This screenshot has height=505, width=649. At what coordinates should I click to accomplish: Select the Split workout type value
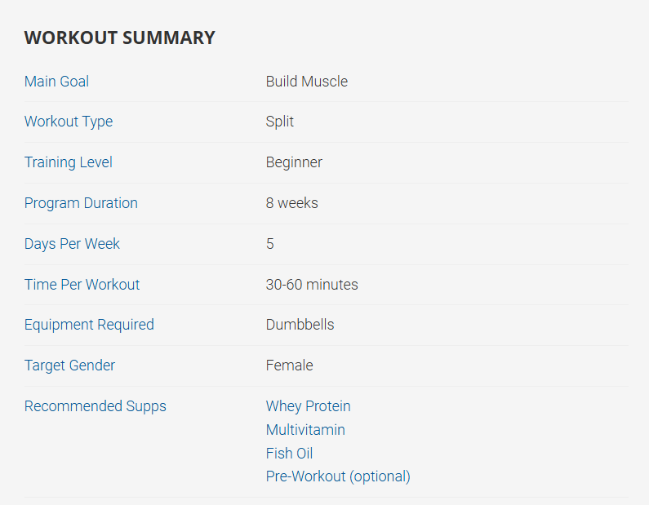point(279,122)
